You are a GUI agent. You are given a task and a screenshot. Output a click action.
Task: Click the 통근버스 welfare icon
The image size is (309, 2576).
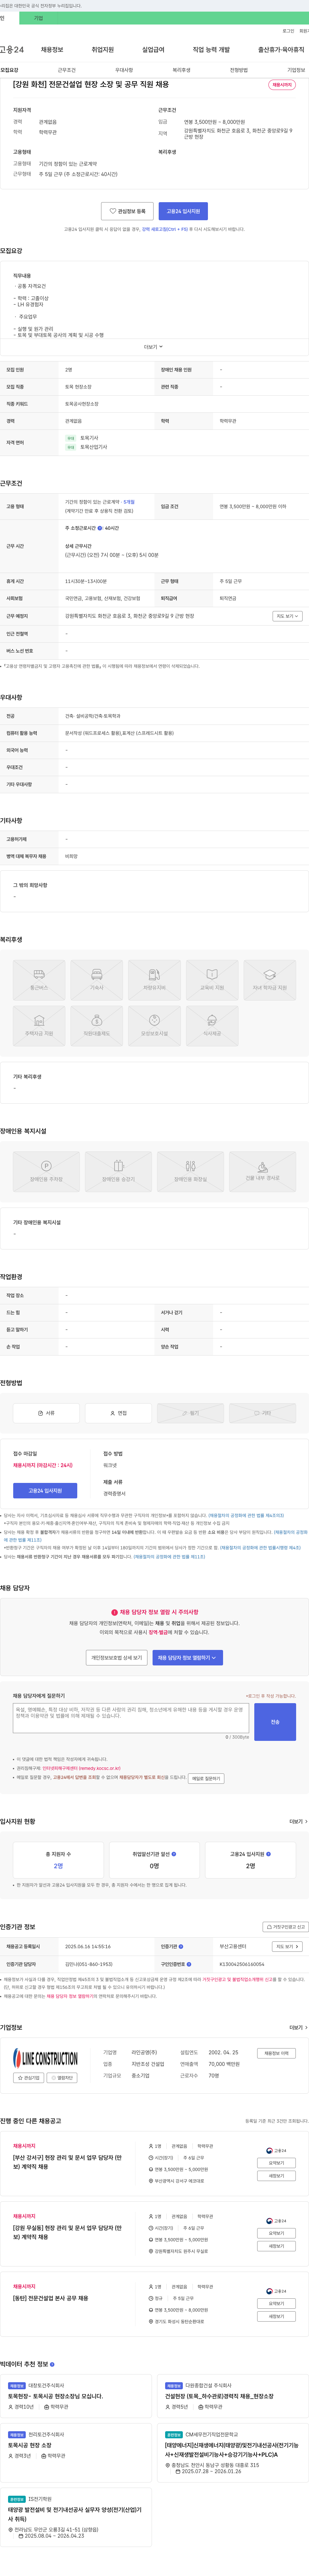point(39,980)
